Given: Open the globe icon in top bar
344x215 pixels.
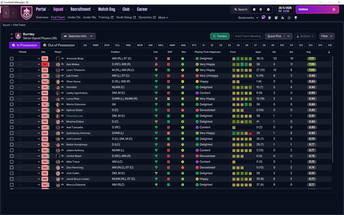Looking at the screenshot, I should point(261,9).
